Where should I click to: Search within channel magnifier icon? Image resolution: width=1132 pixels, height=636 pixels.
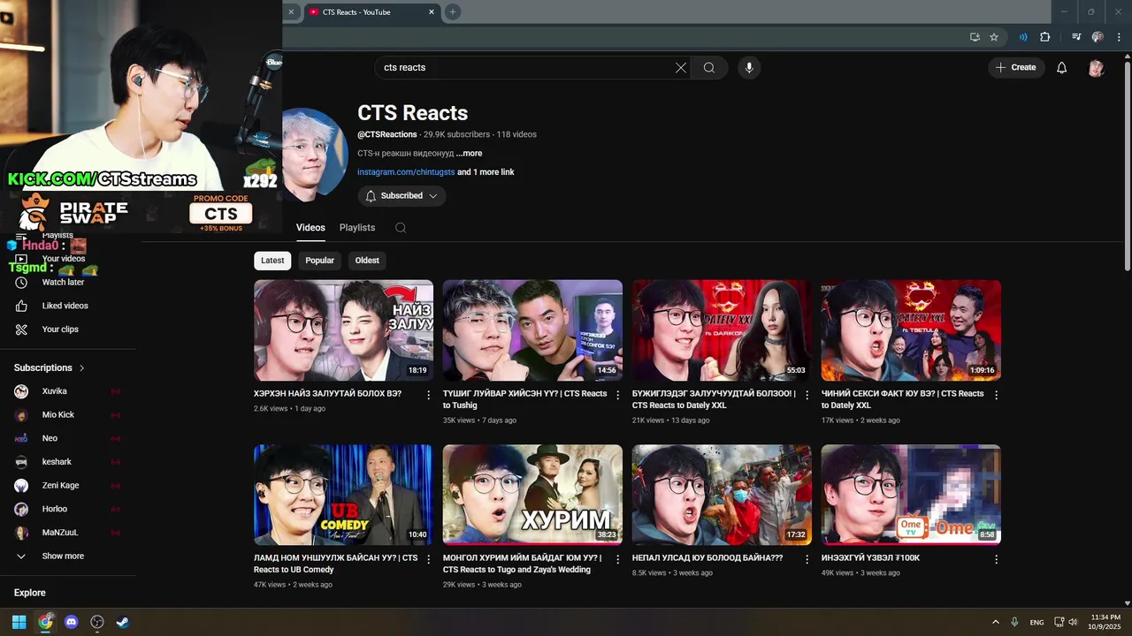(401, 228)
